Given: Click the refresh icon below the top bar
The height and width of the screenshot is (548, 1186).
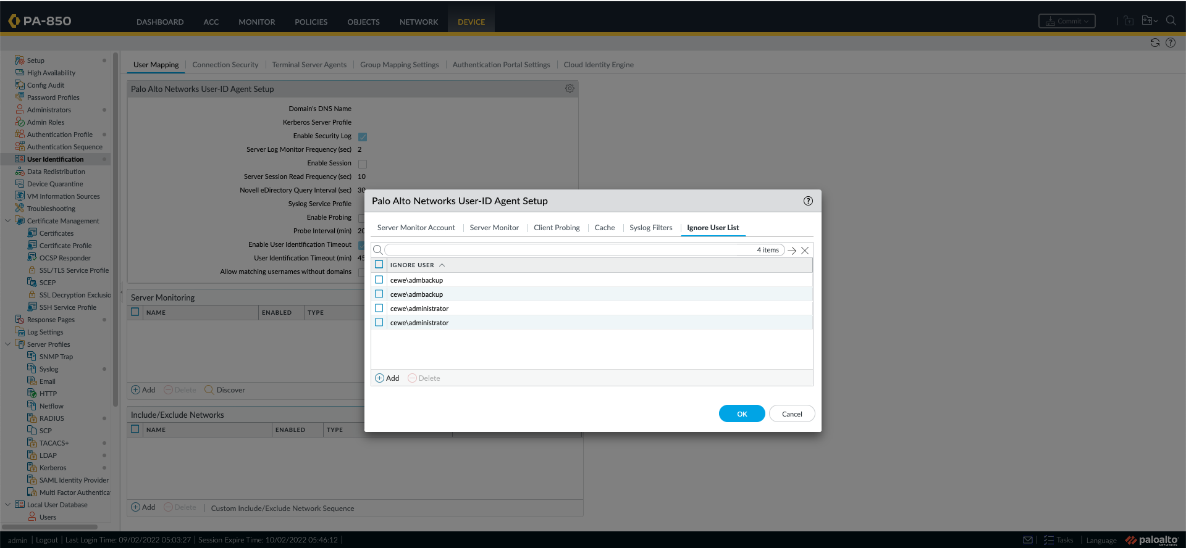Looking at the screenshot, I should 1154,43.
